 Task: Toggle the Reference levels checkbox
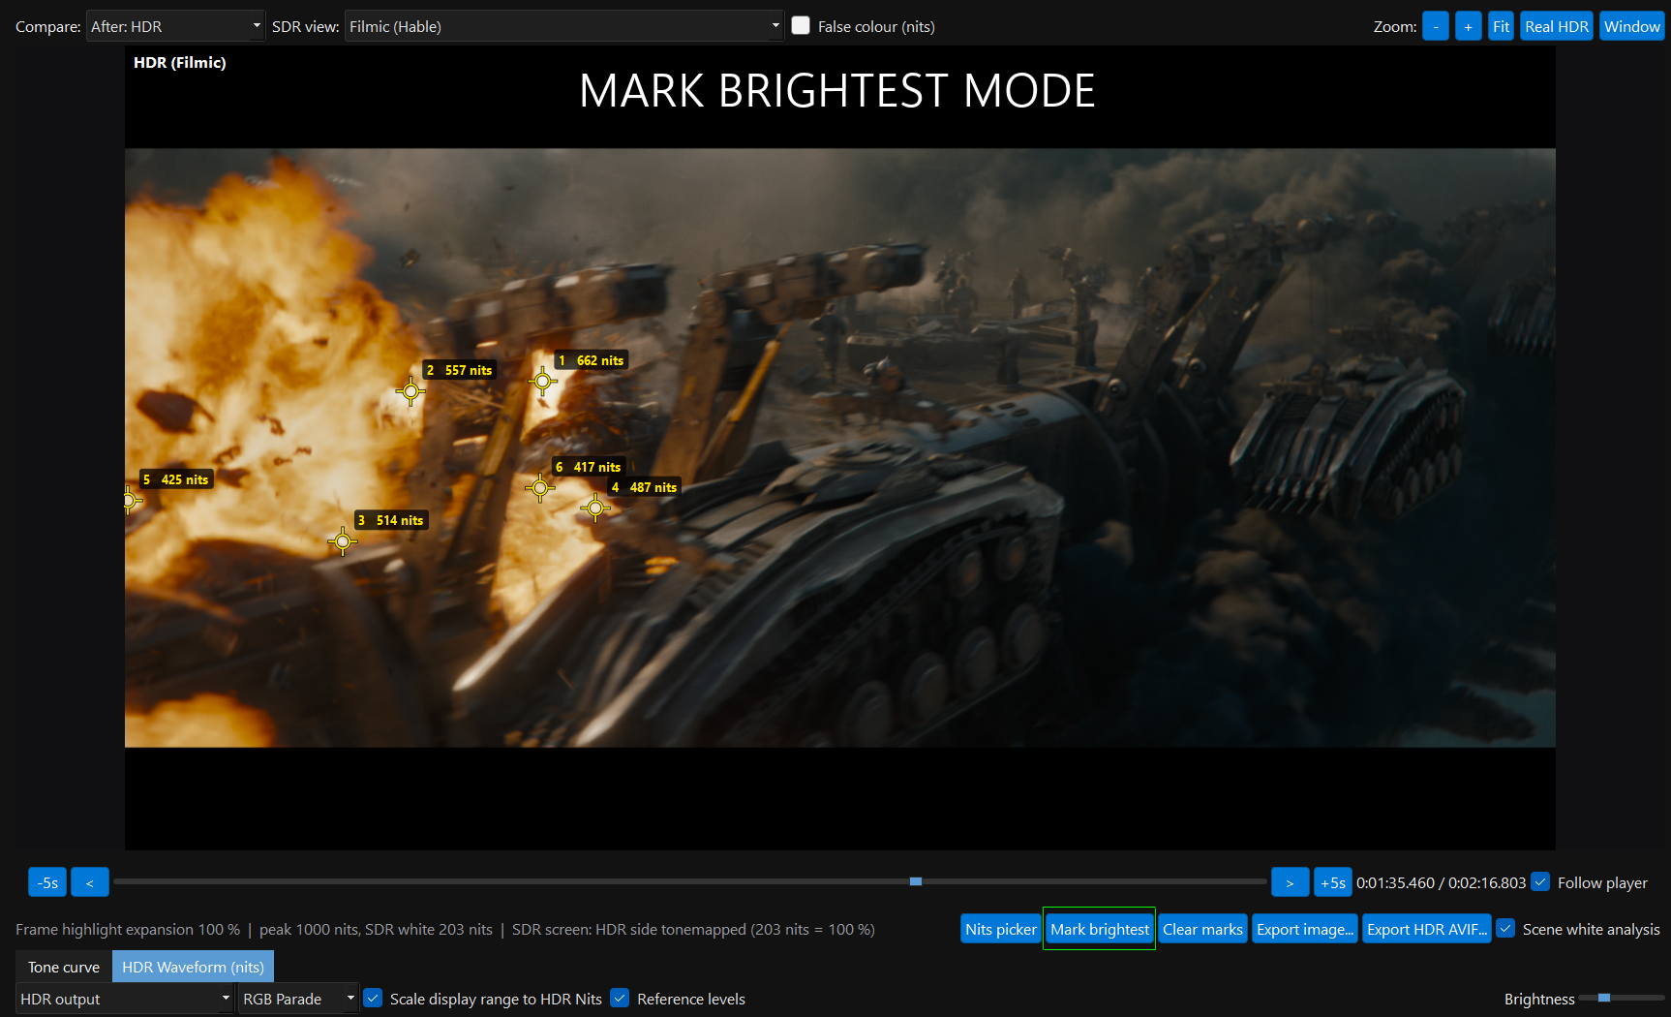coord(620,998)
